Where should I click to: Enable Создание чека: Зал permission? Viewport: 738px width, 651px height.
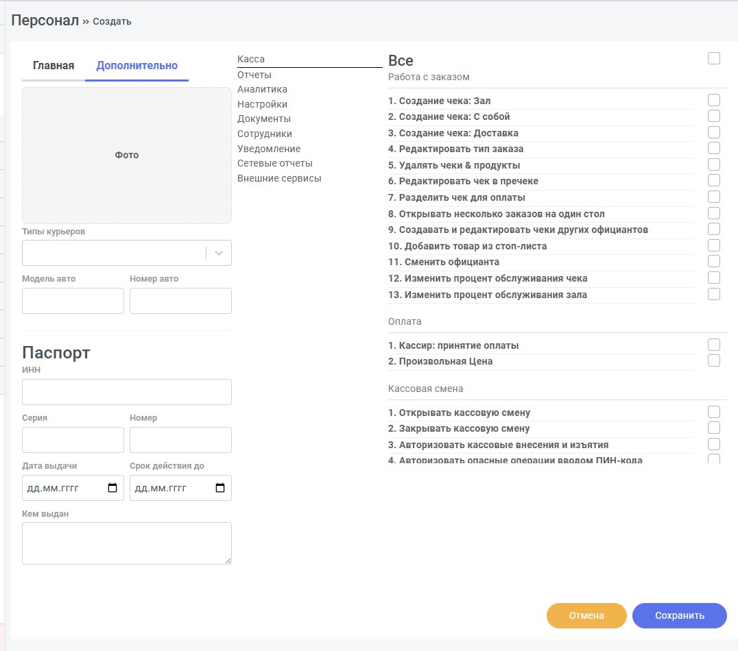tap(714, 100)
